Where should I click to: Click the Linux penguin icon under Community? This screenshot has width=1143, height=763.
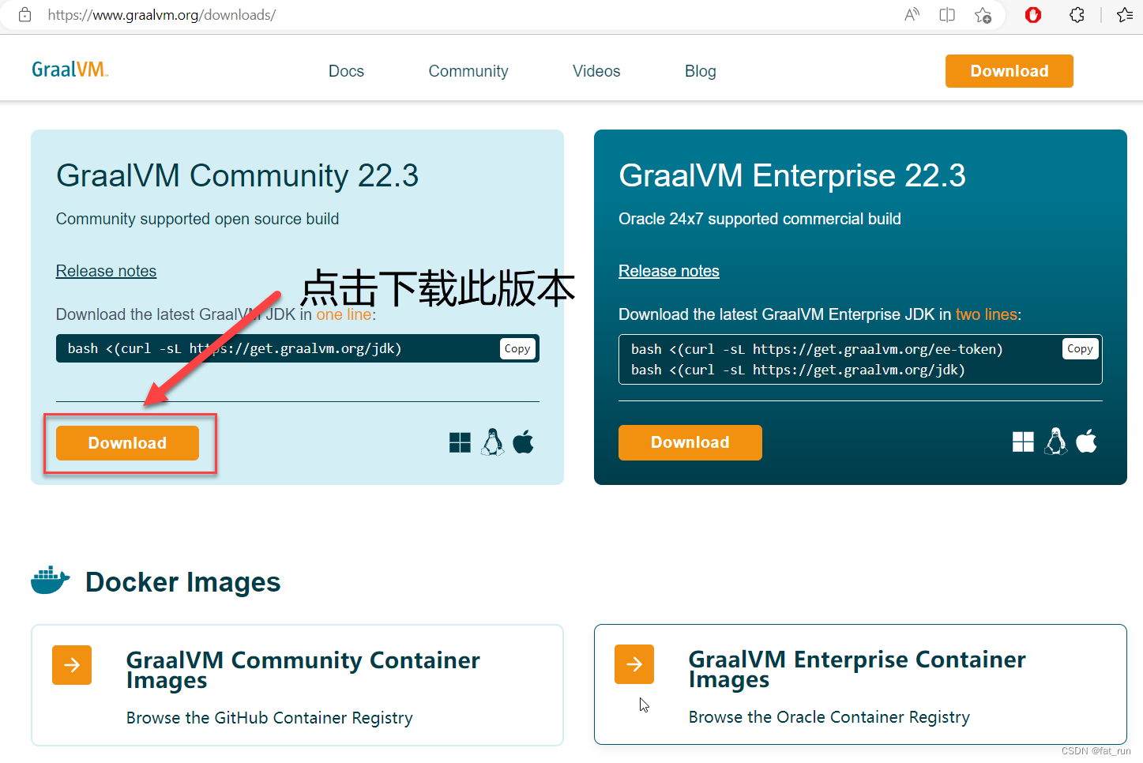[x=493, y=442]
